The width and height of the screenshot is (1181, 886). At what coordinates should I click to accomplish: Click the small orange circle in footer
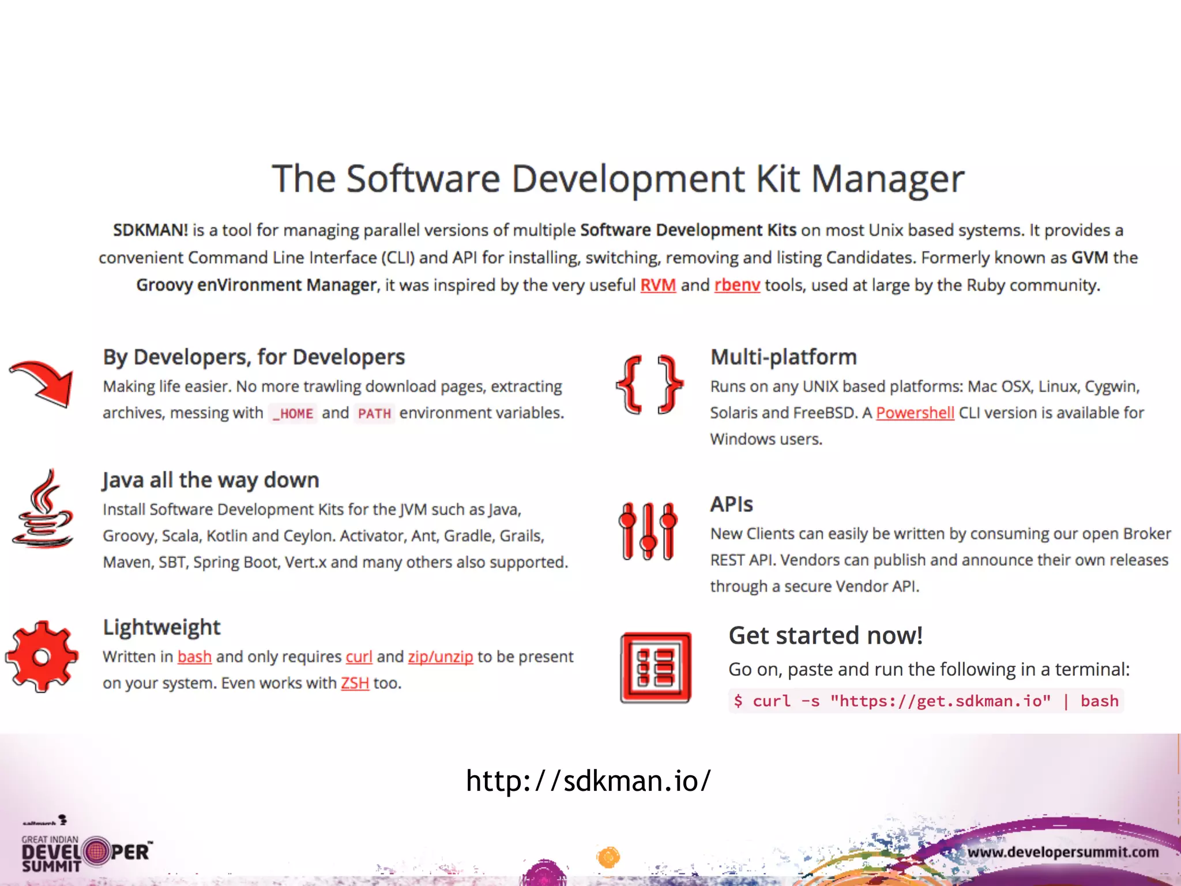608,857
